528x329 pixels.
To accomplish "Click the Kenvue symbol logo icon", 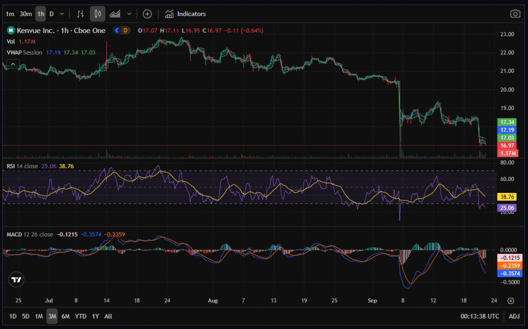I will (x=10, y=30).
